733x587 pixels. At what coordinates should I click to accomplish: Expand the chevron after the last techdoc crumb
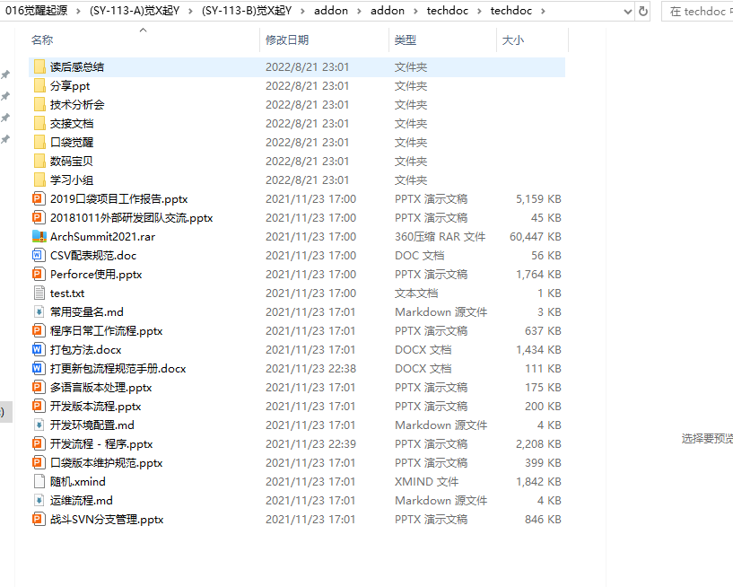pos(543,12)
